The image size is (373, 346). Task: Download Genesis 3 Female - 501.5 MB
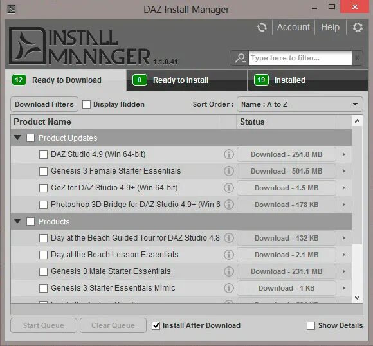coord(286,171)
